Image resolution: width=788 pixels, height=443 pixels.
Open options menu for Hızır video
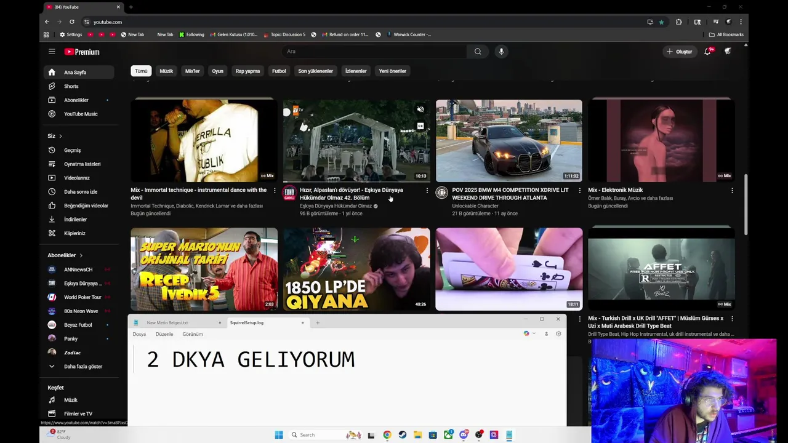(x=427, y=191)
